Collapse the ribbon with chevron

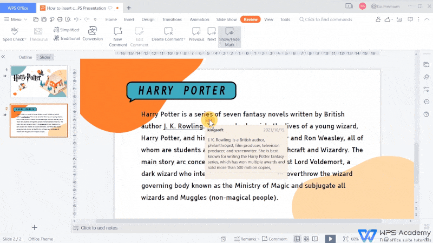(427, 19)
